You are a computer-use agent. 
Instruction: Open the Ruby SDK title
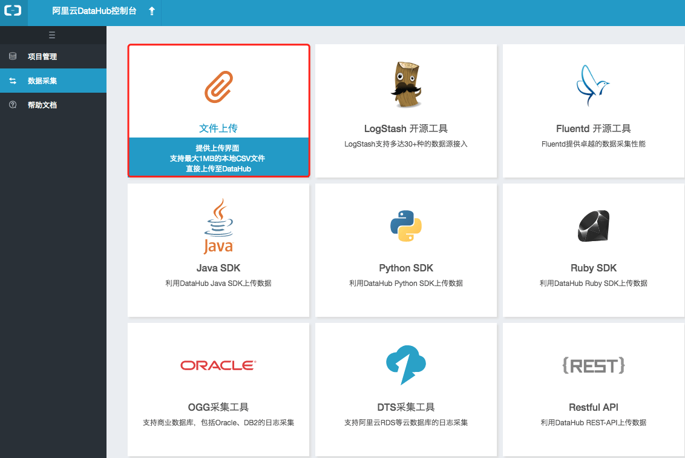click(593, 268)
